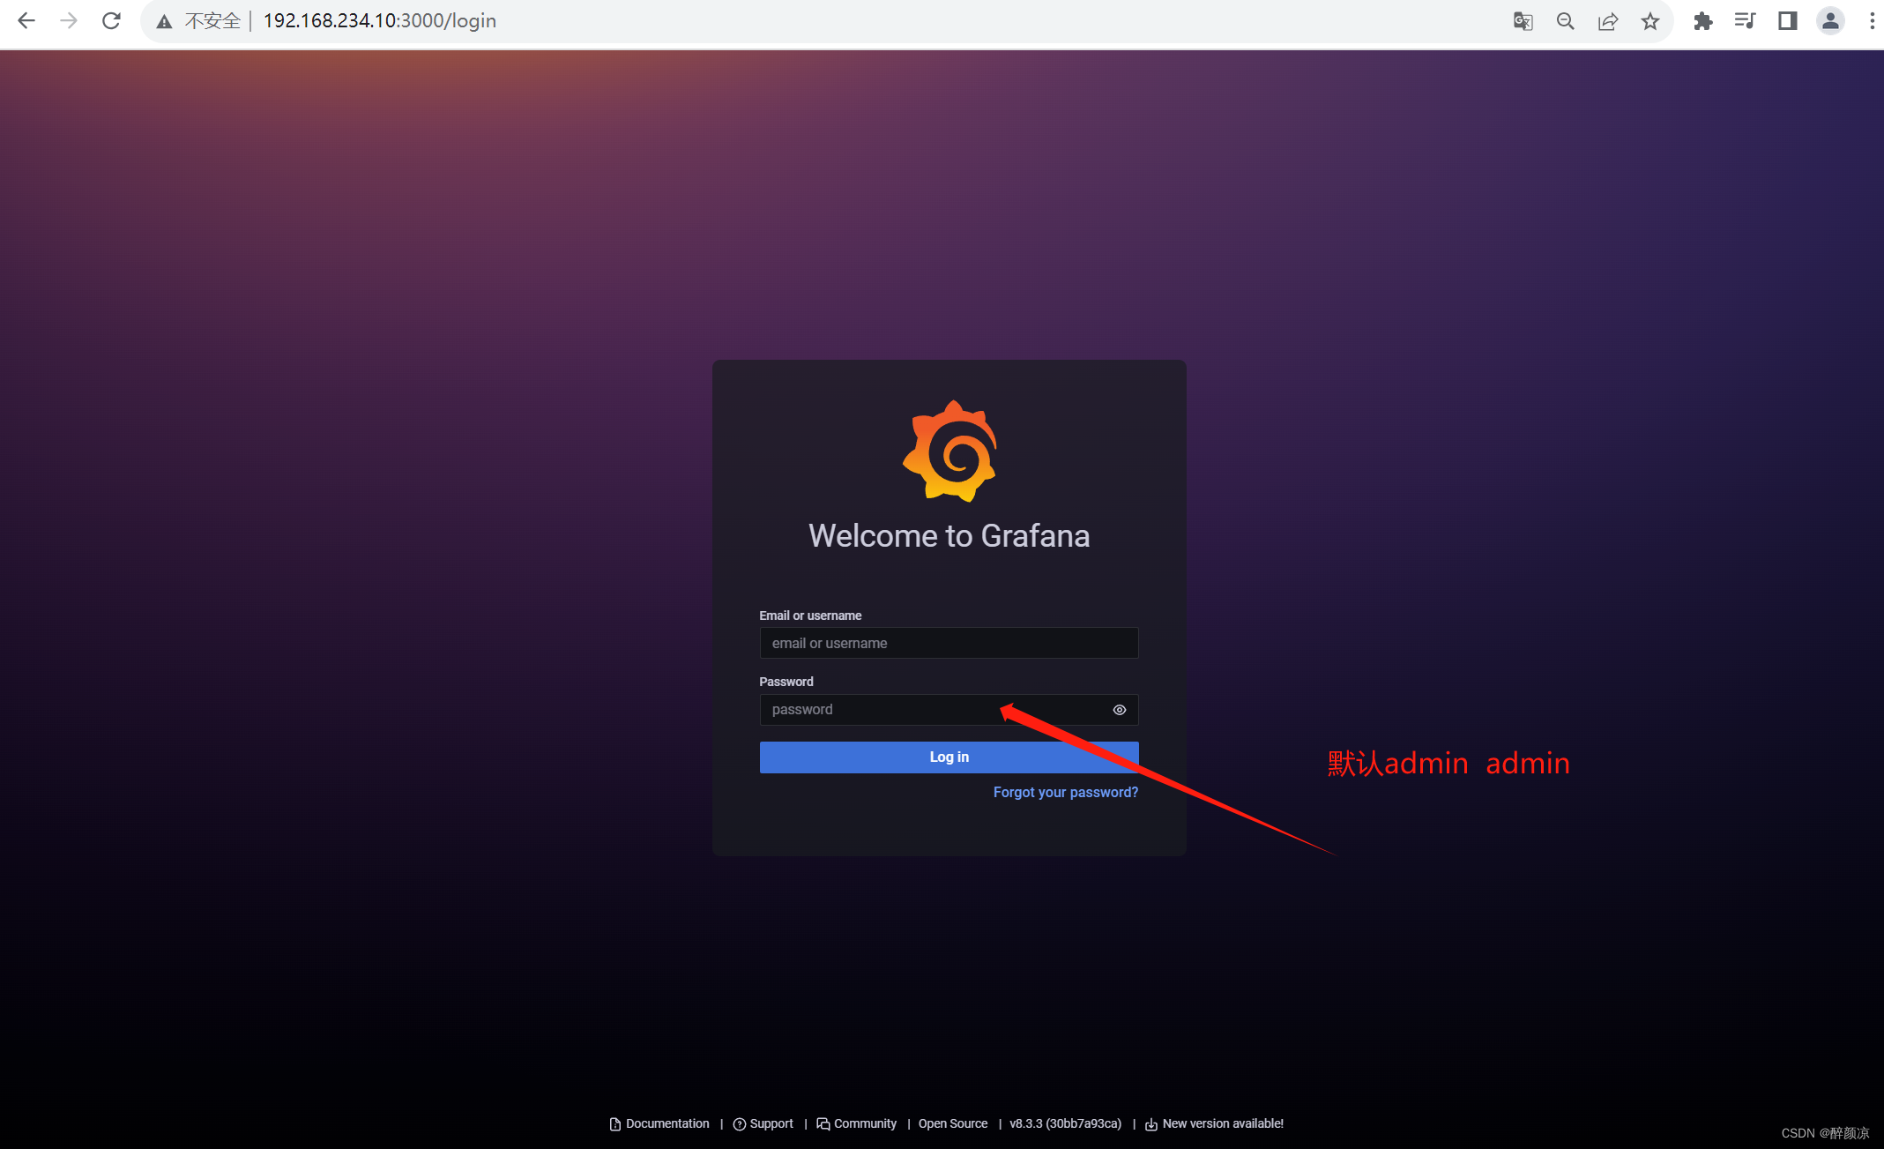Screen dimensions: 1884x1149
Task: Toggle the browser side panel
Action: click(x=1787, y=21)
